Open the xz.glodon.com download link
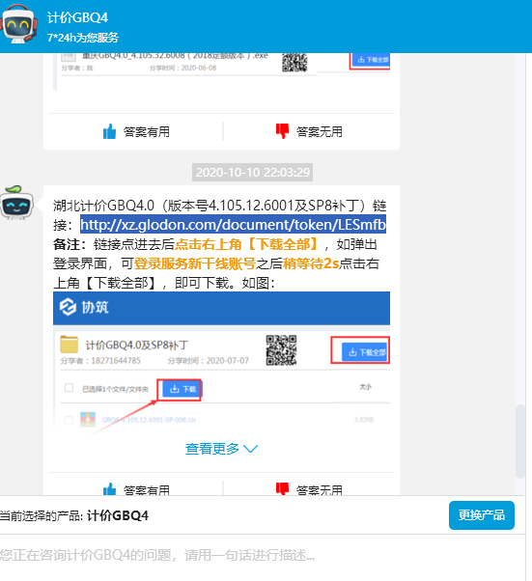This screenshot has width=532, height=581. tap(234, 225)
